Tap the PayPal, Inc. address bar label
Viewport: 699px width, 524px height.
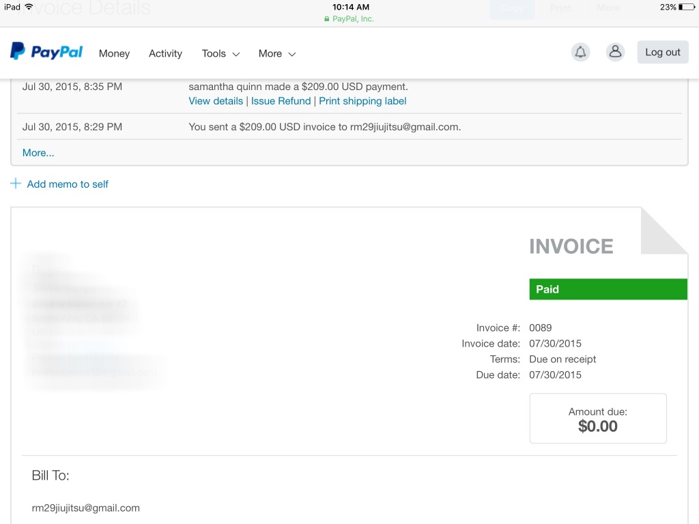353,18
